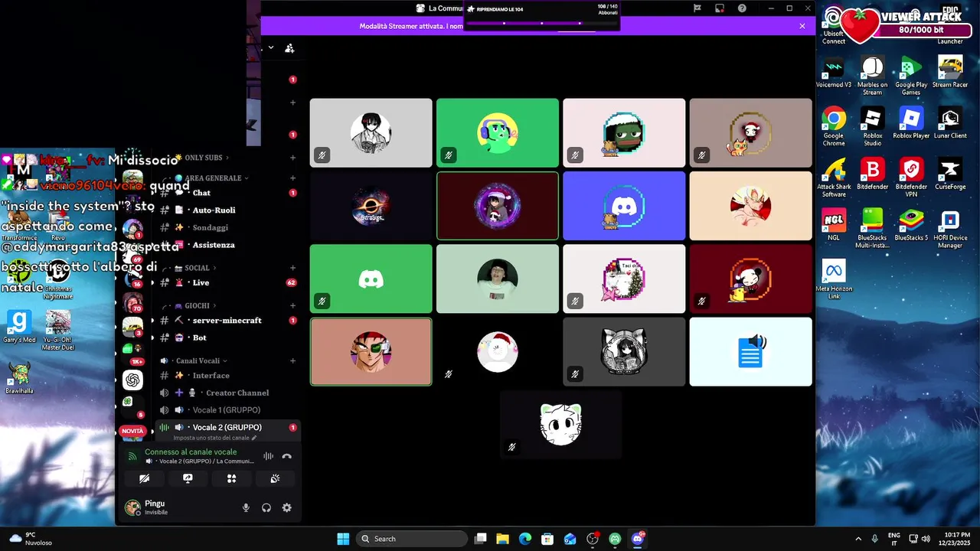Open the soundboard icon in the voice panel
The width and height of the screenshot is (980, 551).
point(275,478)
